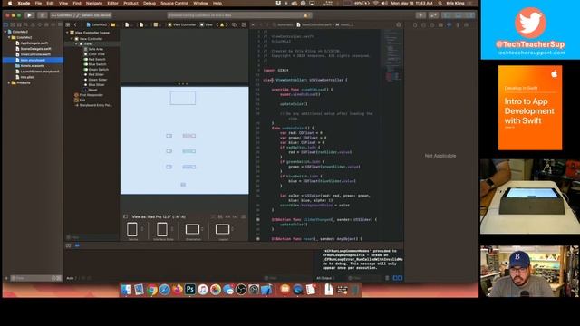
Task: Toggle console pane button at debug area corner
Action: coord(400,278)
